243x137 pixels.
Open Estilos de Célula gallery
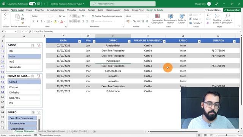pyautogui.click(x=182, y=19)
